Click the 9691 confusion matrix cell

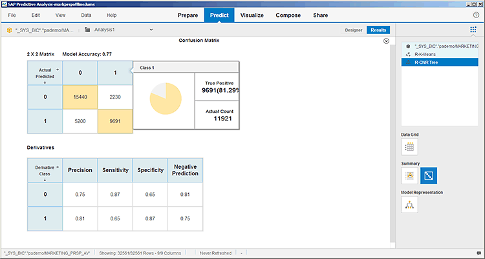[x=115, y=122]
